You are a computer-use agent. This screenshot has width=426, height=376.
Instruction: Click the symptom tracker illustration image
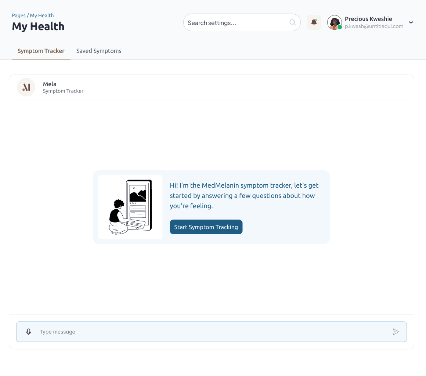pyautogui.click(x=130, y=207)
